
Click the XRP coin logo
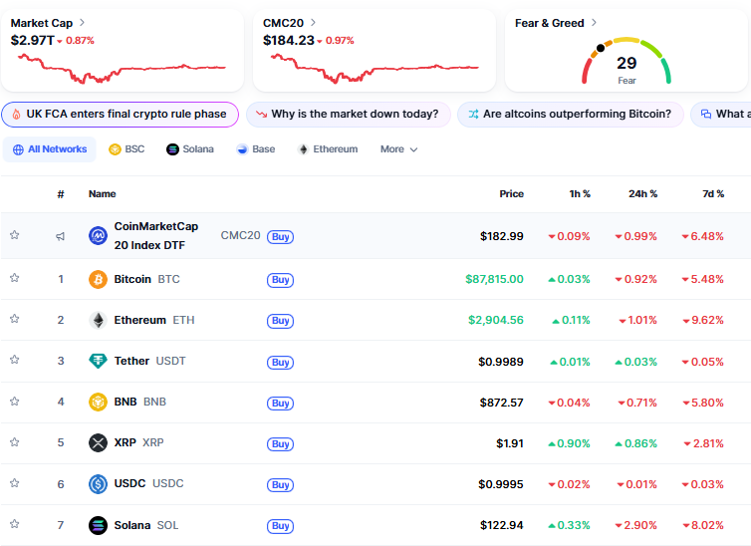pyautogui.click(x=98, y=442)
